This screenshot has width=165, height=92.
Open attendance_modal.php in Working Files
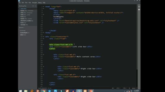click(x=27, y=21)
